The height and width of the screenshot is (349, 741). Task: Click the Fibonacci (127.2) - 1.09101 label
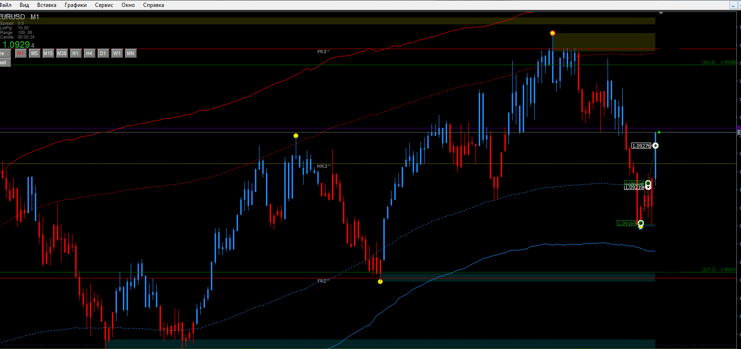click(719, 270)
